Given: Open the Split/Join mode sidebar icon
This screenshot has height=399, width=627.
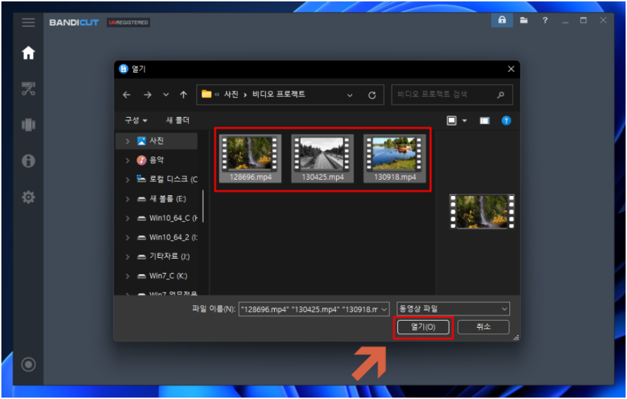Looking at the screenshot, I should (28, 125).
